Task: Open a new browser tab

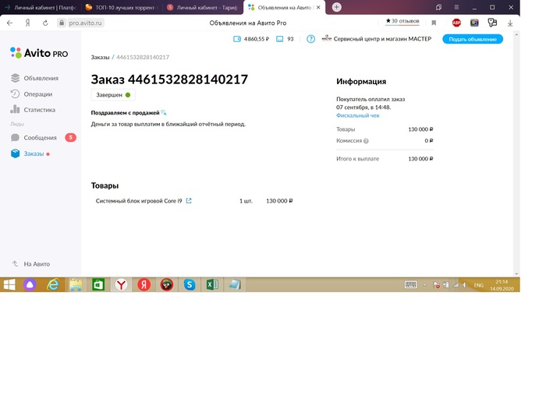Action: pyautogui.click(x=336, y=7)
